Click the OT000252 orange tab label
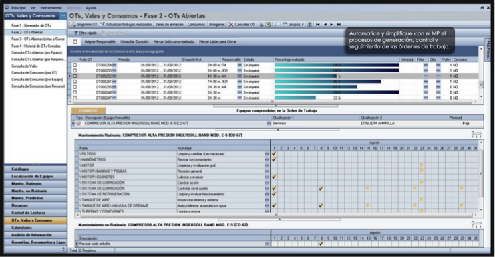Viewport: 495px width, 257px height. point(88,111)
